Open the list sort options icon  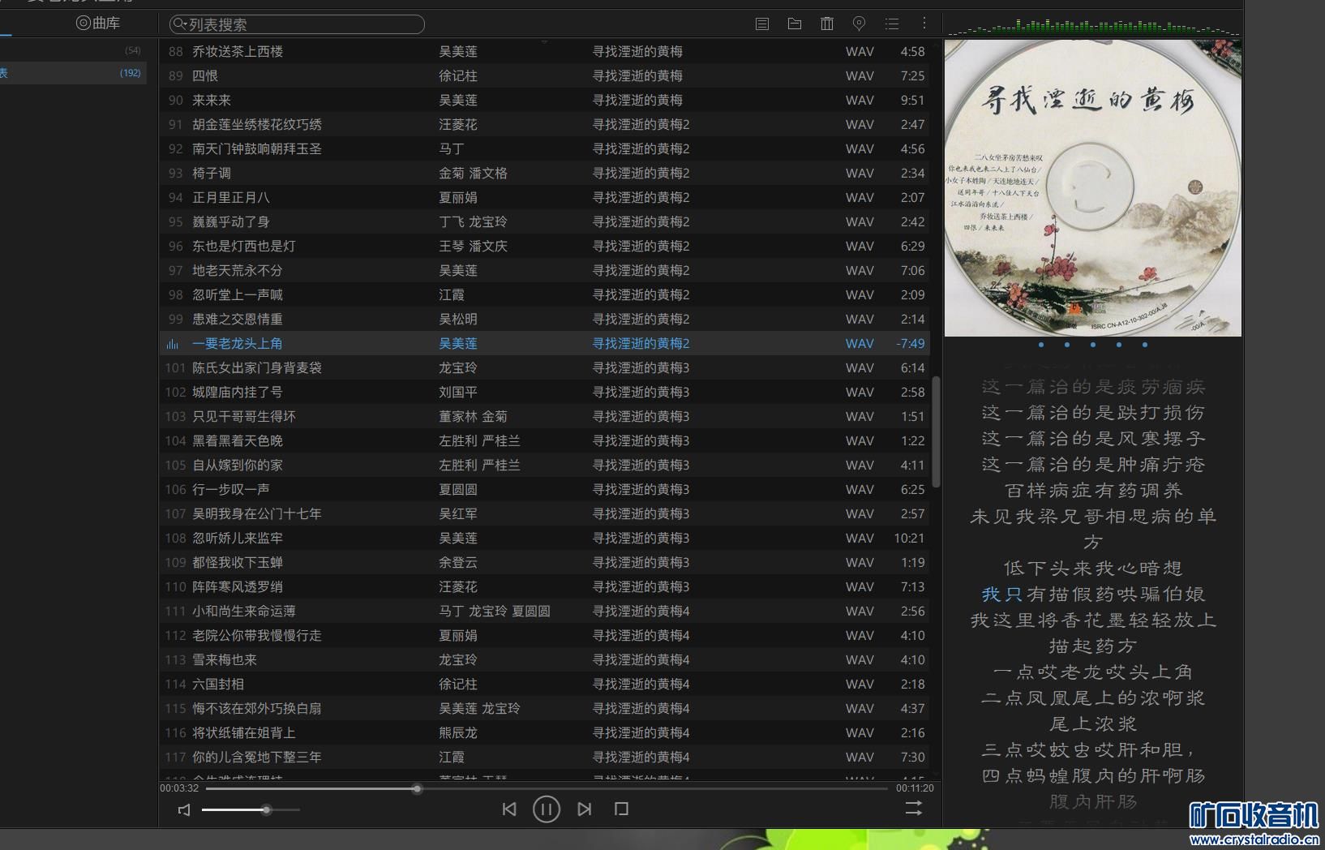tap(892, 24)
